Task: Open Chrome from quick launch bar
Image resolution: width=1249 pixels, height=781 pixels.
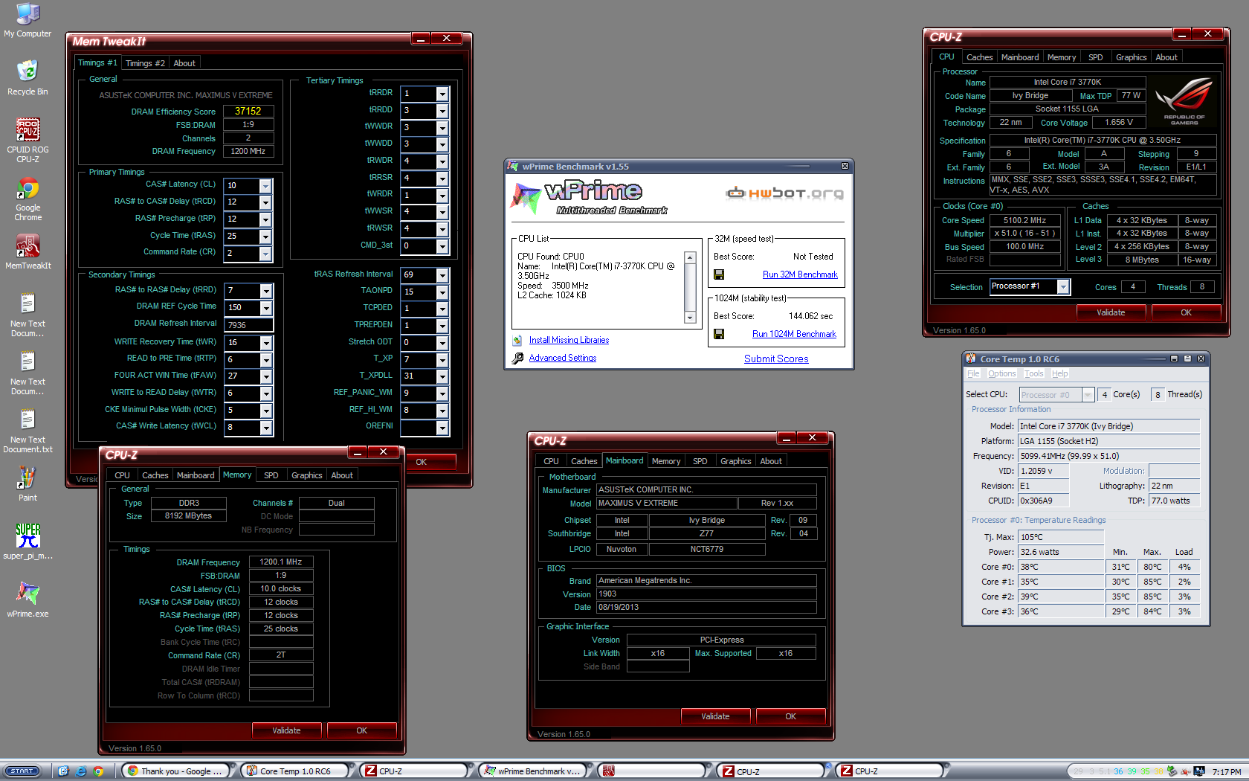Action: pyautogui.click(x=98, y=771)
